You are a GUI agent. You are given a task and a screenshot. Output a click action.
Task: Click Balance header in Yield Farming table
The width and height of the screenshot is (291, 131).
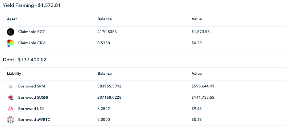(105, 19)
